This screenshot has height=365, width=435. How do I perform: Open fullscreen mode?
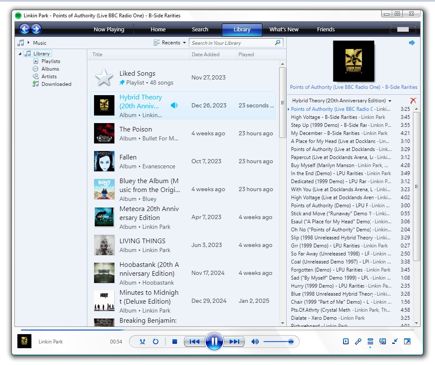[x=407, y=341]
